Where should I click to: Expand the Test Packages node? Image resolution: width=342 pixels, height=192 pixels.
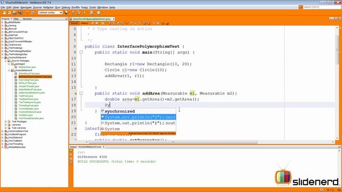6,122
